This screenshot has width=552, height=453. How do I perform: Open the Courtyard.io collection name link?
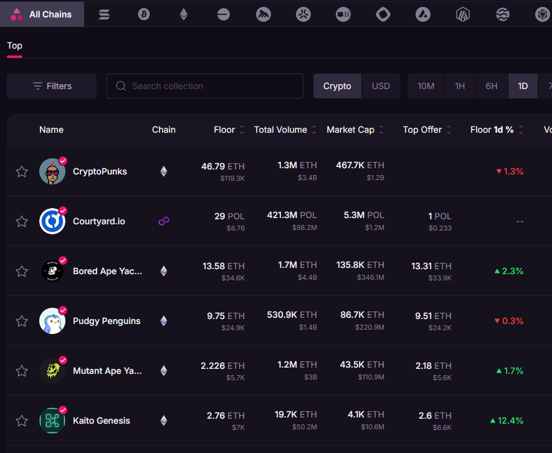(99, 221)
